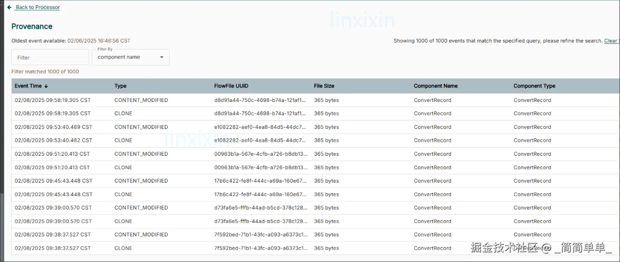
Task: Click event time of the d8d91a44 CONTENT_MODIFIED row
Action: [x=52, y=100]
